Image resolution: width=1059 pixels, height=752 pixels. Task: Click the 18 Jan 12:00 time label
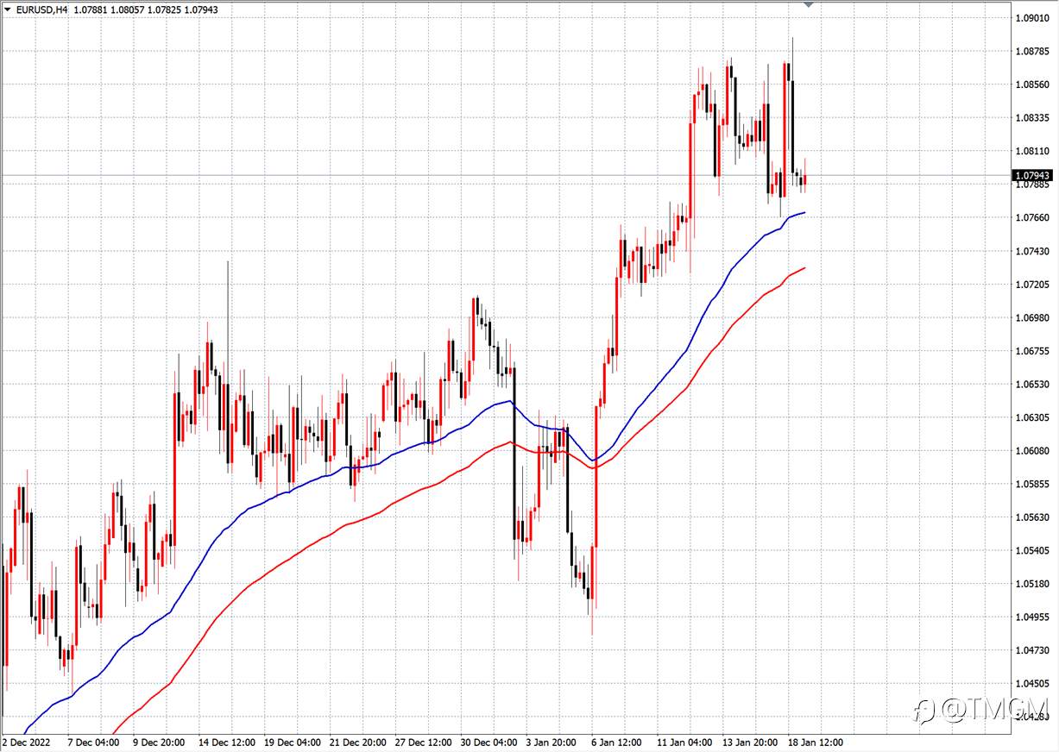click(816, 742)
